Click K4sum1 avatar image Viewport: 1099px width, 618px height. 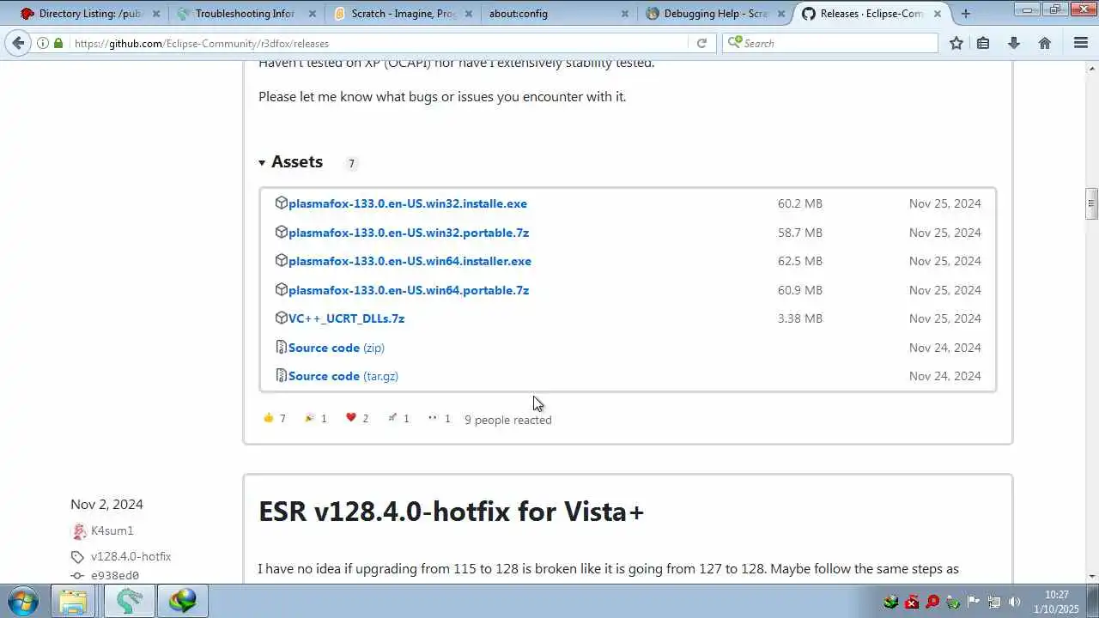78,531
